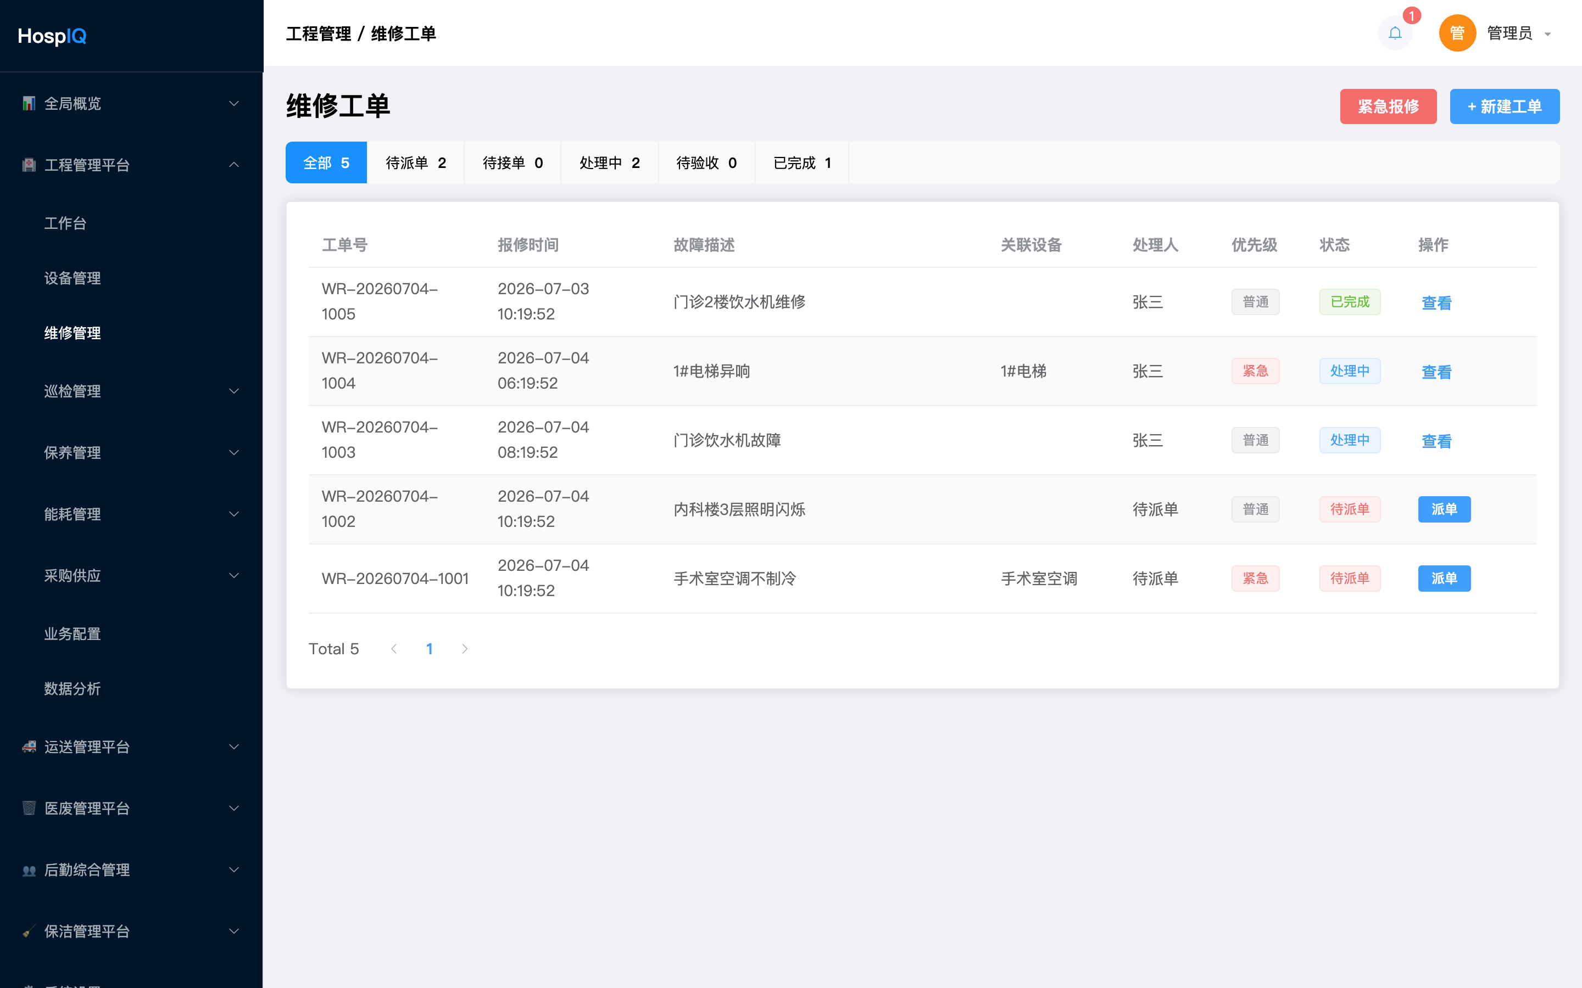Click the 工程管理 breadcrumb
Viewport: 1582px width, 988px height.
[319, 33]
